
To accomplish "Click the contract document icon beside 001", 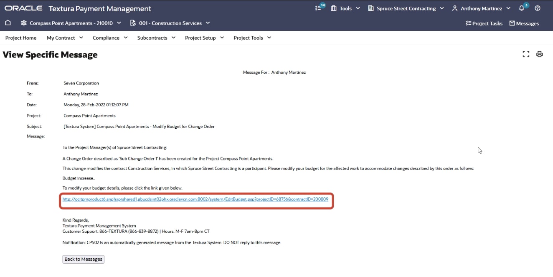I will coord(133,23).
